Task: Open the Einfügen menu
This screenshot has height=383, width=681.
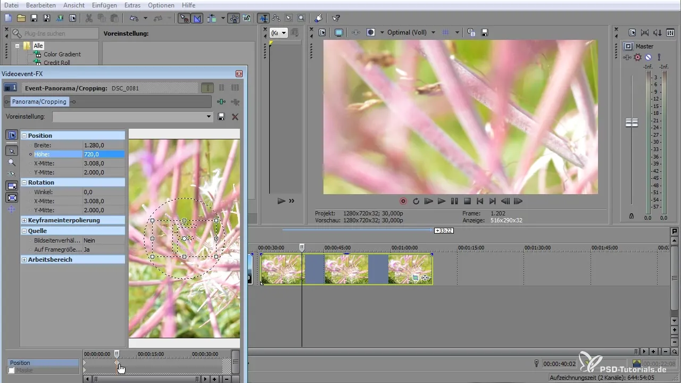Action: (105, 5)
